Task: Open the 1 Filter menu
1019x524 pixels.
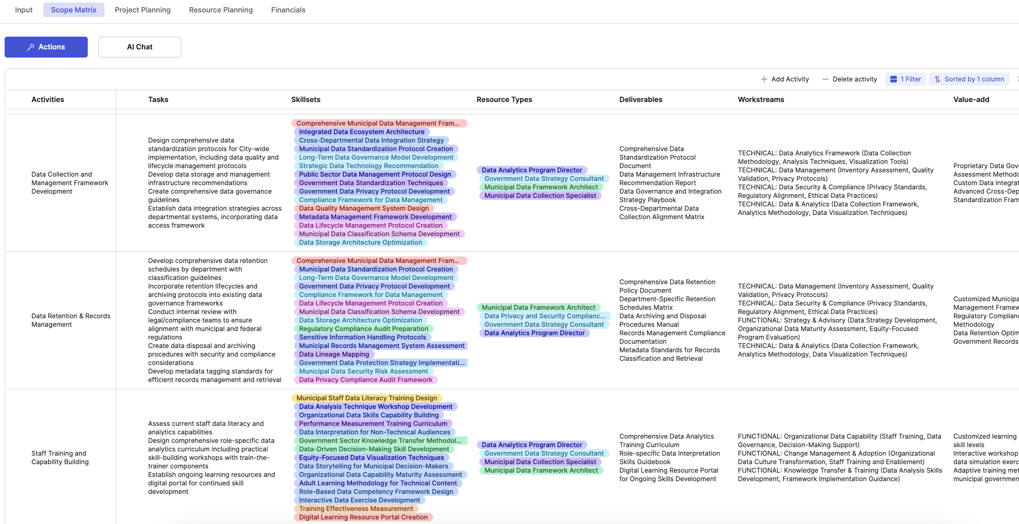Action: click(x=905, y=79)
